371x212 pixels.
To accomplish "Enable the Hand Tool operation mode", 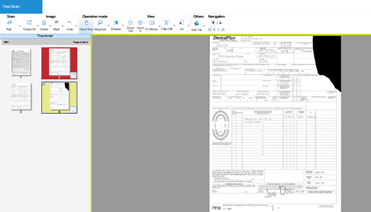I will tap(86, 23).
